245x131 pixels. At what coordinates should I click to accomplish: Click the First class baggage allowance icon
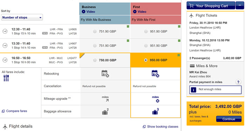click(155, 111)
